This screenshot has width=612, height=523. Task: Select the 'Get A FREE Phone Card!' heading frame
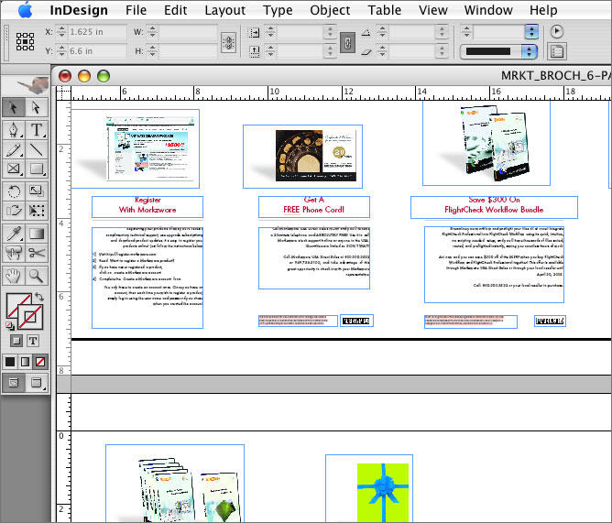tap(314, 207)
